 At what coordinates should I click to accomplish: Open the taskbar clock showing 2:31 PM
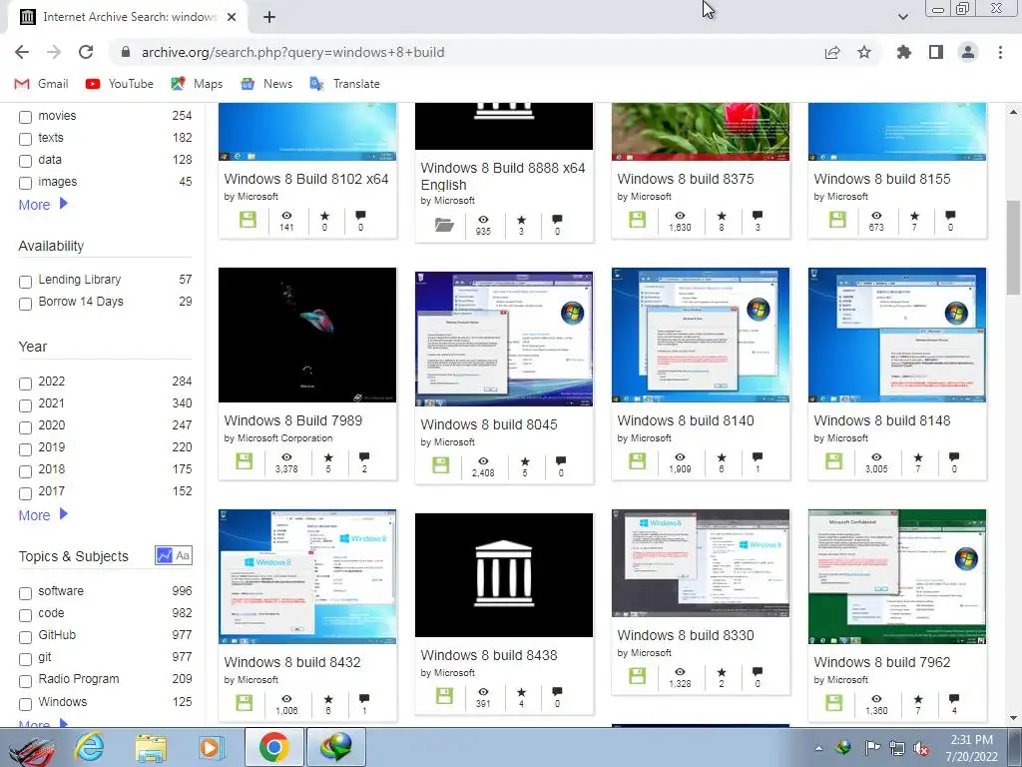point(971,748)
